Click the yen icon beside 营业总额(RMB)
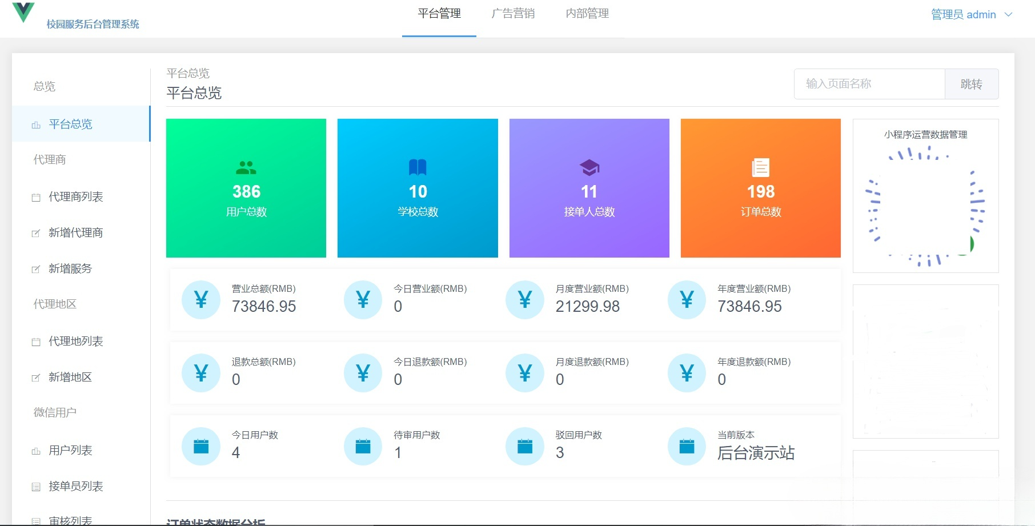 tap(200, 299)
